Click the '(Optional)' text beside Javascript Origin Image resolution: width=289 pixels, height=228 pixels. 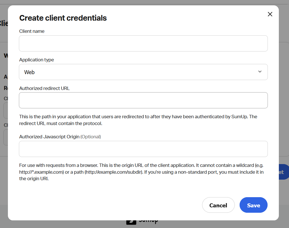tap(91, 137)
